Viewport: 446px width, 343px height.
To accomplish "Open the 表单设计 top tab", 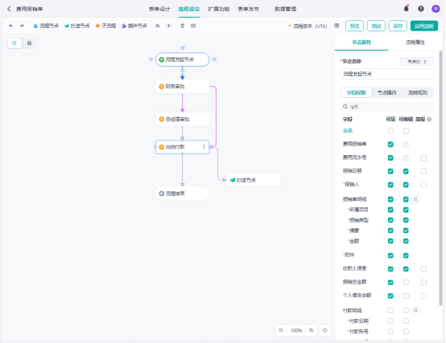I will point(159,9).
